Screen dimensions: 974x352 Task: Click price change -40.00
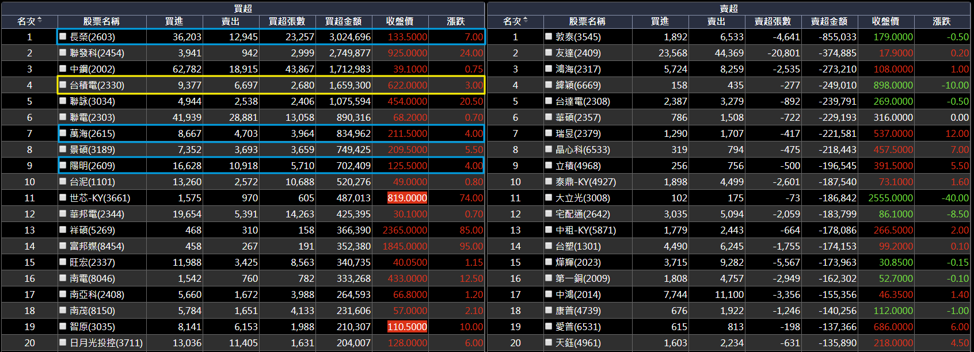point(955,198)
